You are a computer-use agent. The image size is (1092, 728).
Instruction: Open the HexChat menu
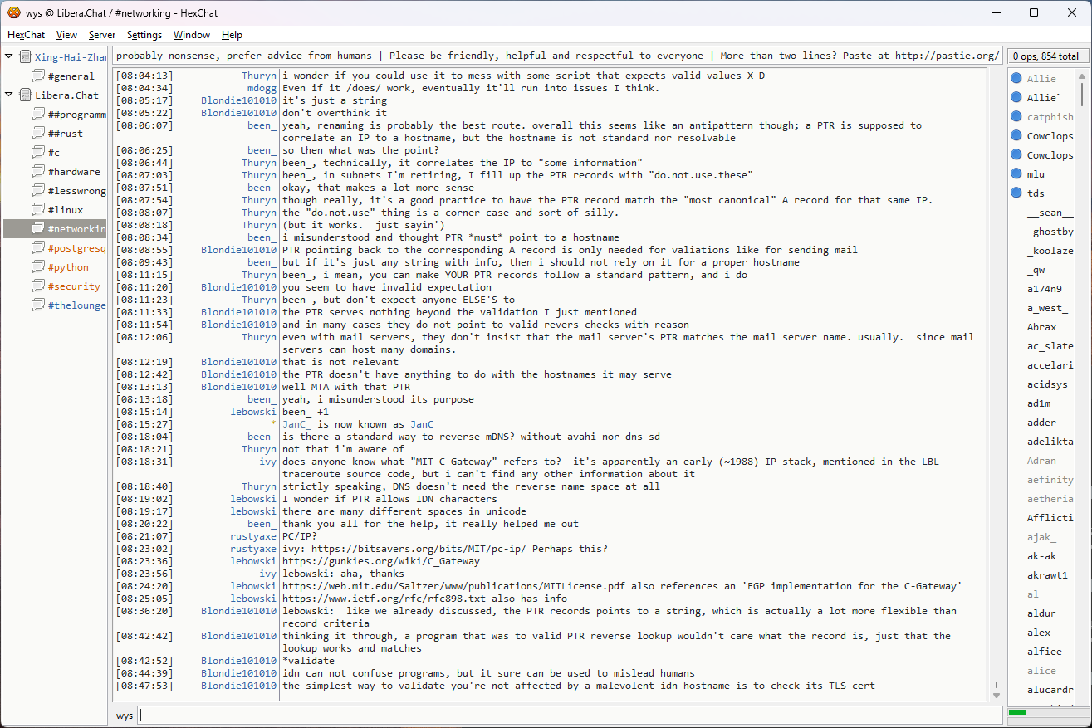point(27,35)
